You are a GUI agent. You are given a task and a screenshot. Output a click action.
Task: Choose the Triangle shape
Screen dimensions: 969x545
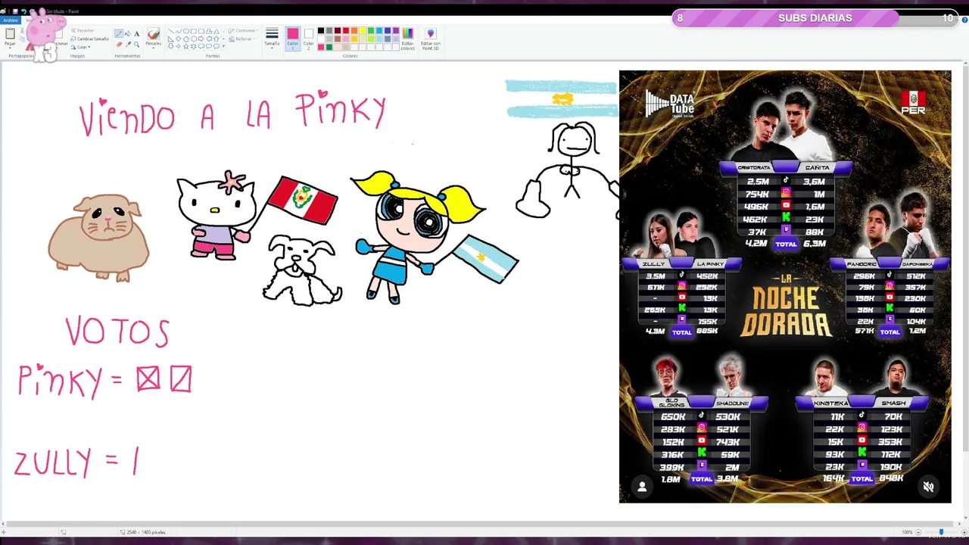[217, 31]
